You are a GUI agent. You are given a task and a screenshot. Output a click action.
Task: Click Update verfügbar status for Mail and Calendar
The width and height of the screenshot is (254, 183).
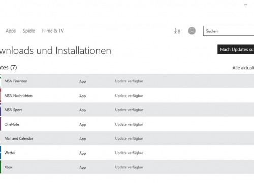tap(129, 138)
